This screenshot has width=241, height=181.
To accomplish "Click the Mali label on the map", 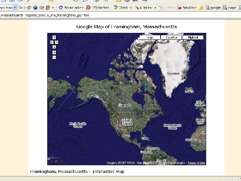I will click(x=202, y=141).
